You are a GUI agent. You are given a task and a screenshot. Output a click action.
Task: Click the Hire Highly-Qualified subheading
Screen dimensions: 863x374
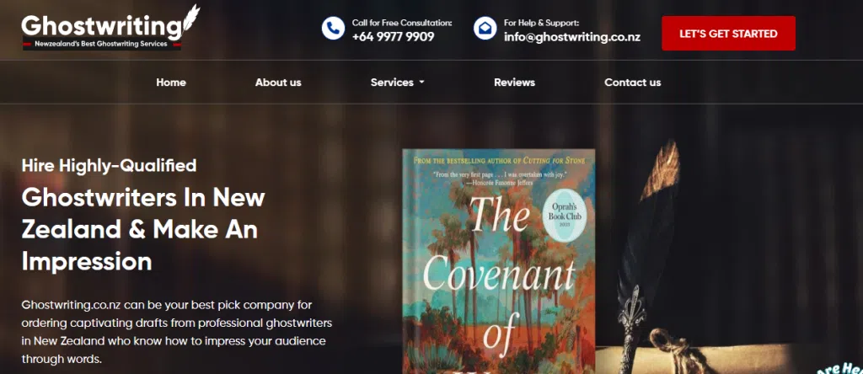pos(109,165)
